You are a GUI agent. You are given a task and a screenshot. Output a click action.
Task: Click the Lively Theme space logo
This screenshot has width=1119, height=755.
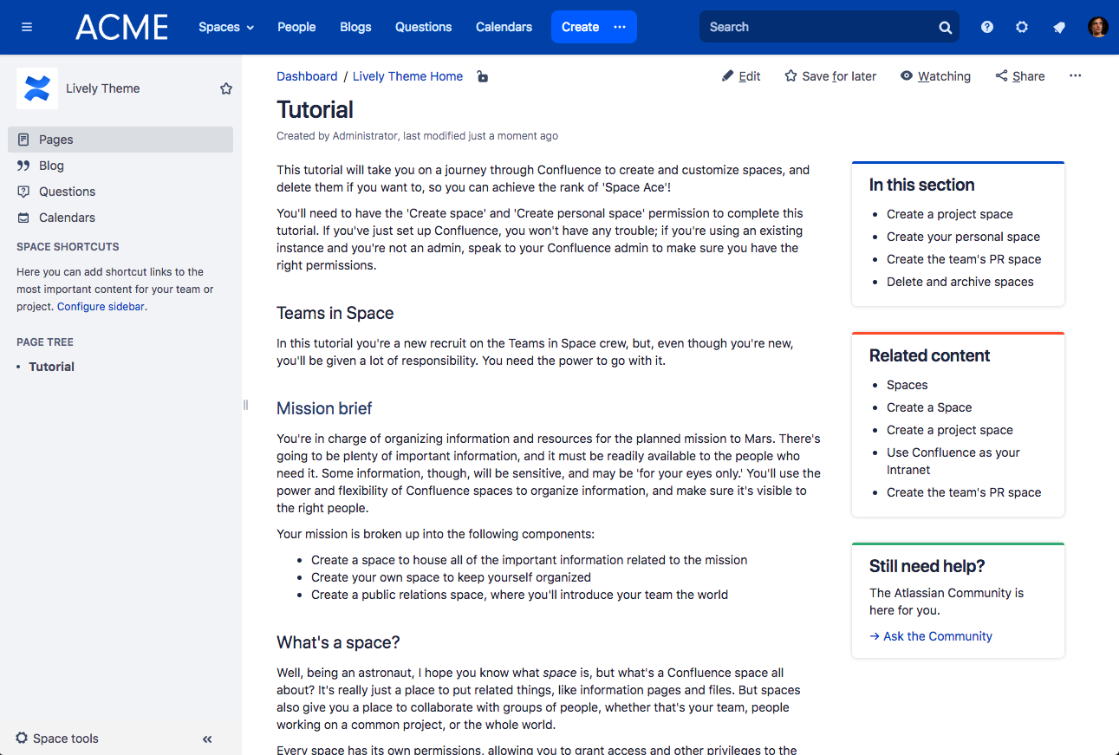(37, 88)
